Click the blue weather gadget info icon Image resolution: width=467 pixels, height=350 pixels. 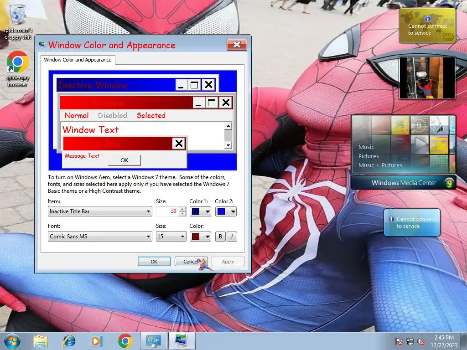pyautogui.click(x=391, y=219)
